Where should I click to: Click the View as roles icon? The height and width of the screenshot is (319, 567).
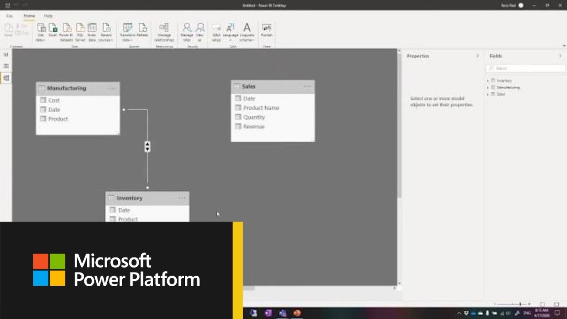[200, 32]
